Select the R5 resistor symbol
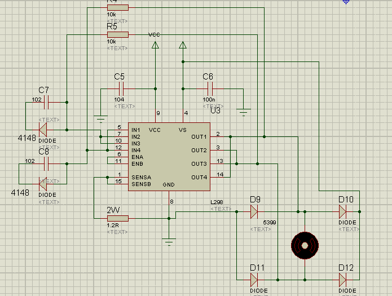The width and height of the screenshot is (392, 296). point(118,34)
